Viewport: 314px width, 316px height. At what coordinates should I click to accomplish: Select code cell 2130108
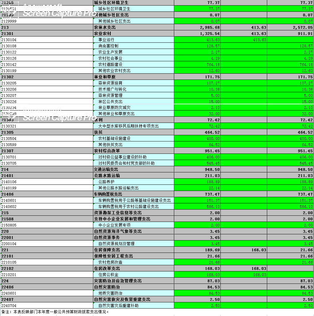[x=47, y=46]
